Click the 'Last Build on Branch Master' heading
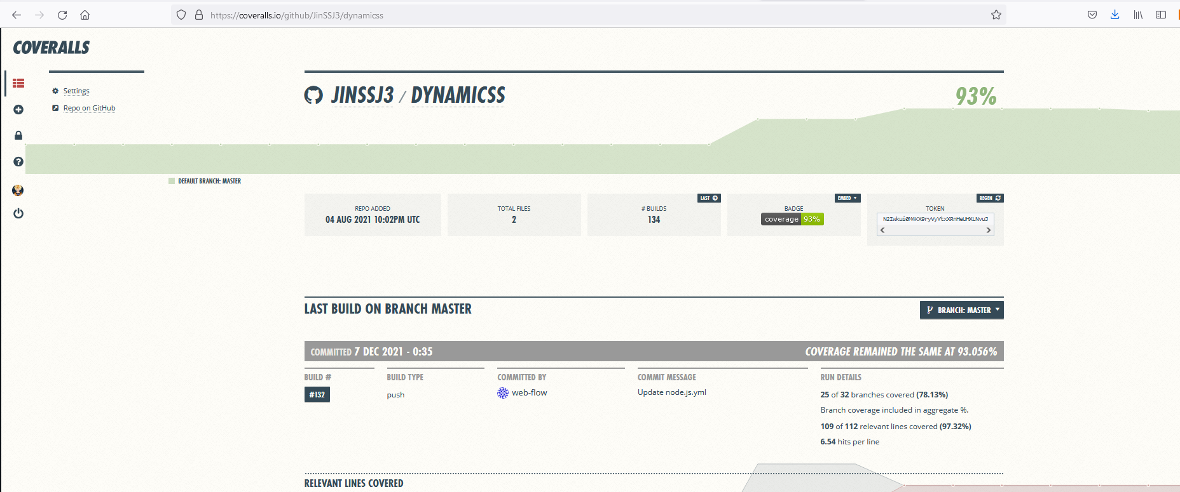The height and width of the screenshot is (492, 1180). [x=388, y=309]
